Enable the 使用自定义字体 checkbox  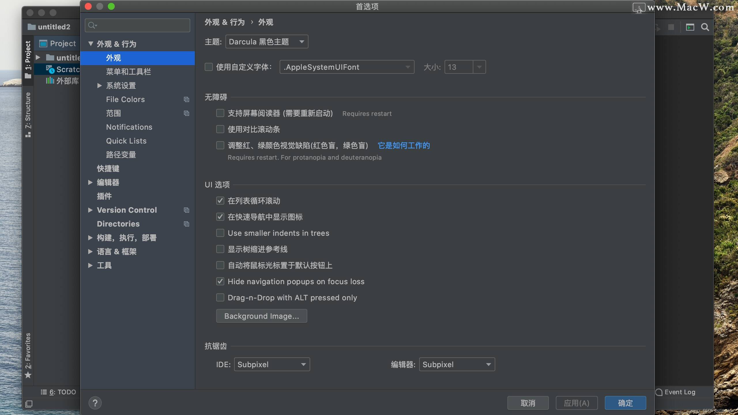(x=209, y=67)
